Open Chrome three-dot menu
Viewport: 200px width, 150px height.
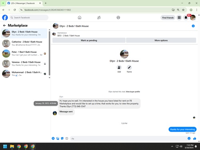197,10
